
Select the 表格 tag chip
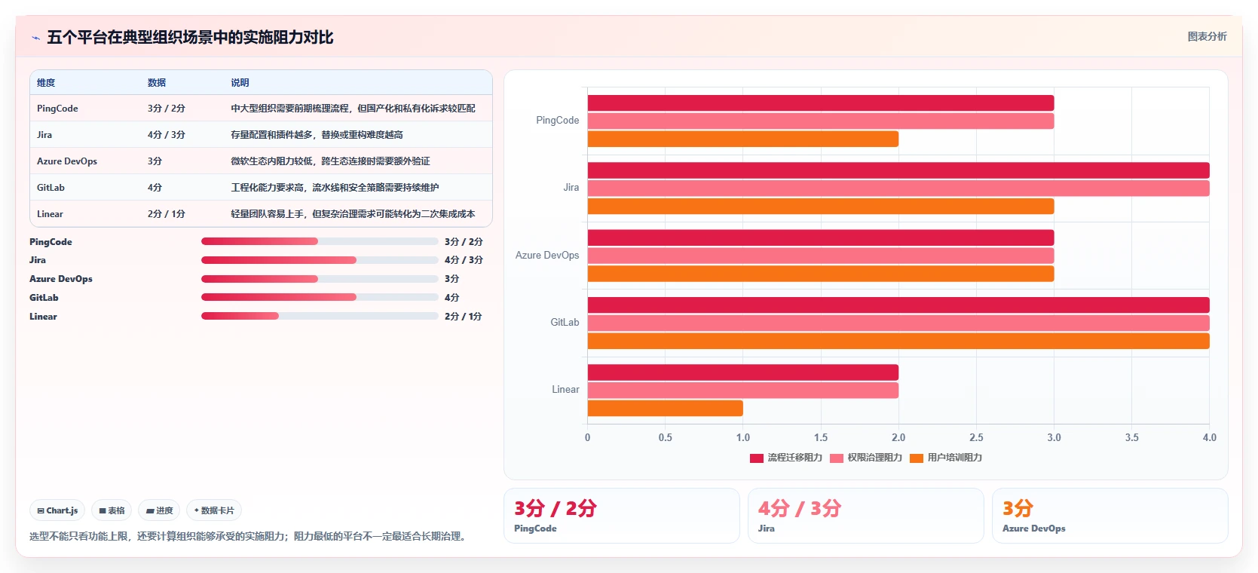click(112, 510)
